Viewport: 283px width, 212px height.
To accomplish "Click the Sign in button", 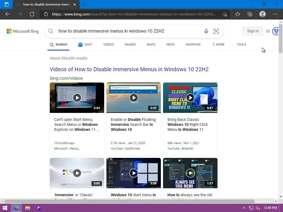I will pos(253,31).
